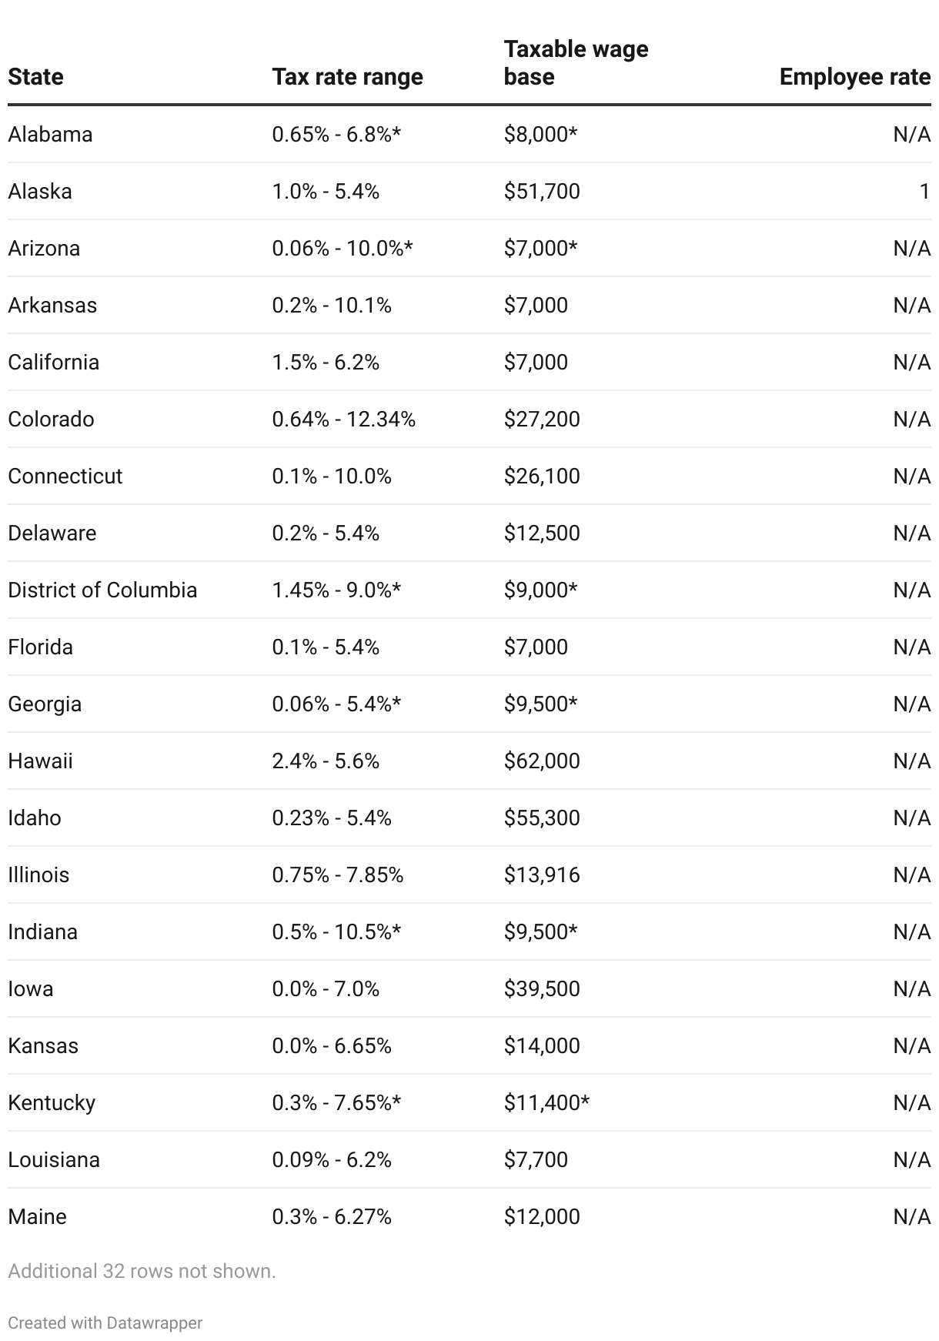The height and width of the screenshot is (1341, 939).
Task: Click Louisiana's 0.09% - 6.2% rate range
Action: 332,1159
